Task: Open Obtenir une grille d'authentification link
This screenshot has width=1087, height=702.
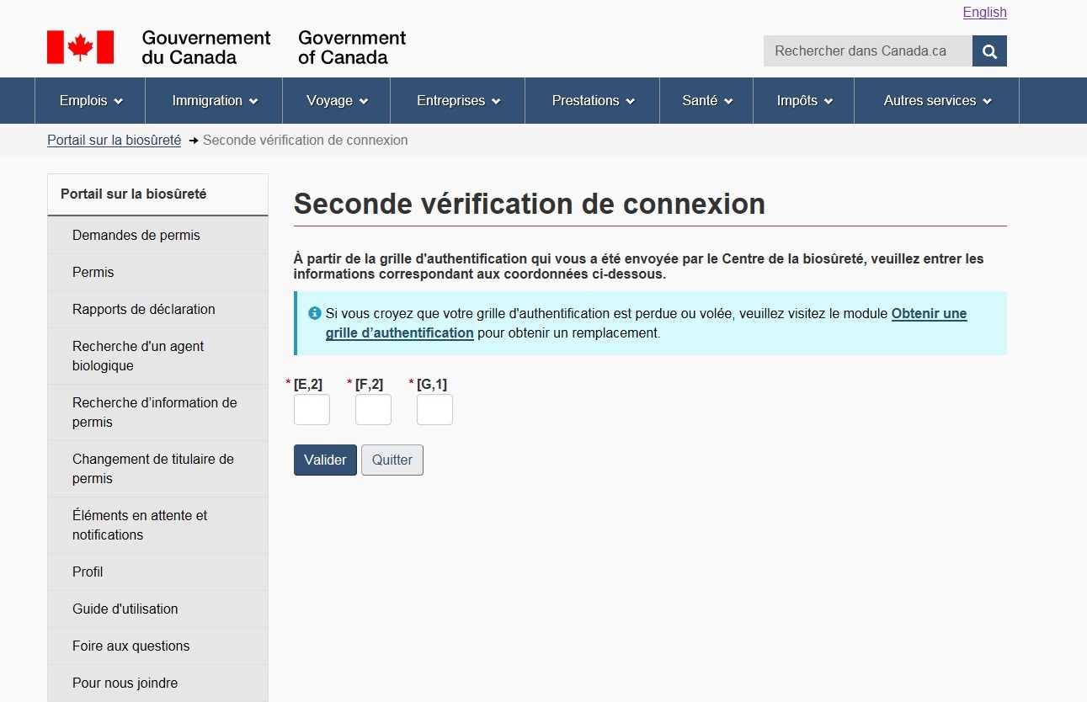Action: 929,314
